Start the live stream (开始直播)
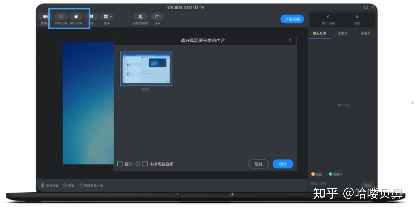The image size is (414, 211). pos(292,19)
